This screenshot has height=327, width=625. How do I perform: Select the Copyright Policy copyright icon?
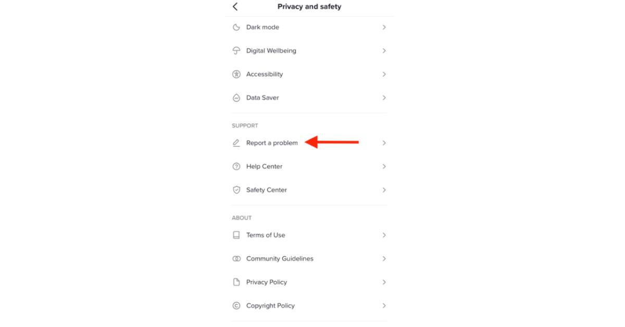236,306
